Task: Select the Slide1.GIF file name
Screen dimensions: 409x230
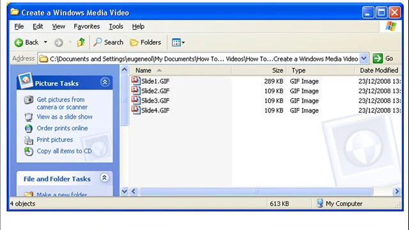Action: pos(155,81)
